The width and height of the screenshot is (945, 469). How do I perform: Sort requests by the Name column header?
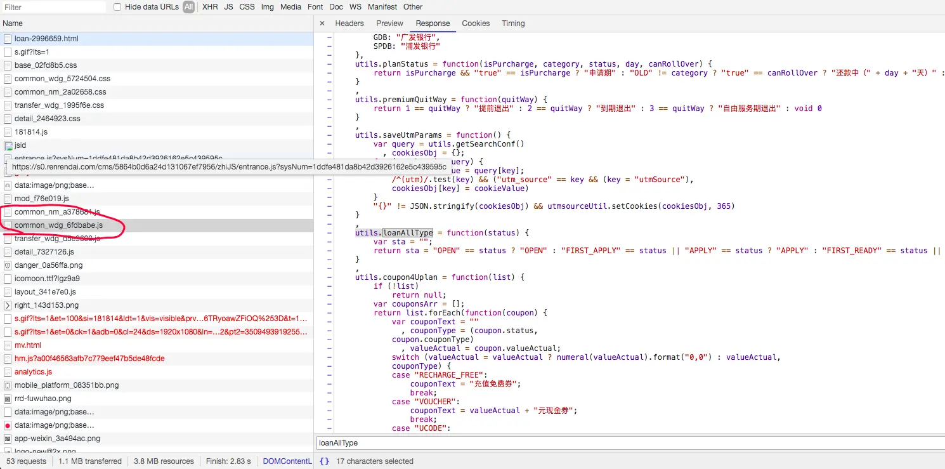[x=157, y=23]
